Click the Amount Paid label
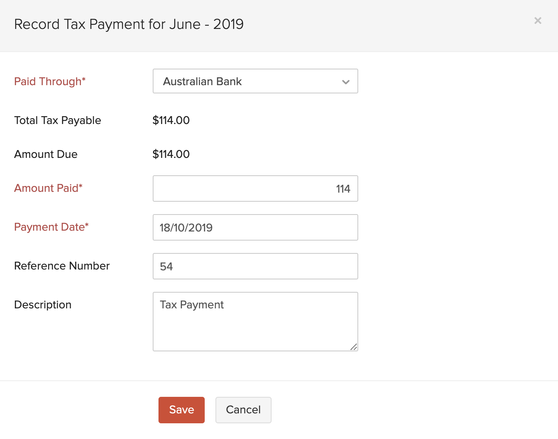The image size is (558, 439). point(48,188)
